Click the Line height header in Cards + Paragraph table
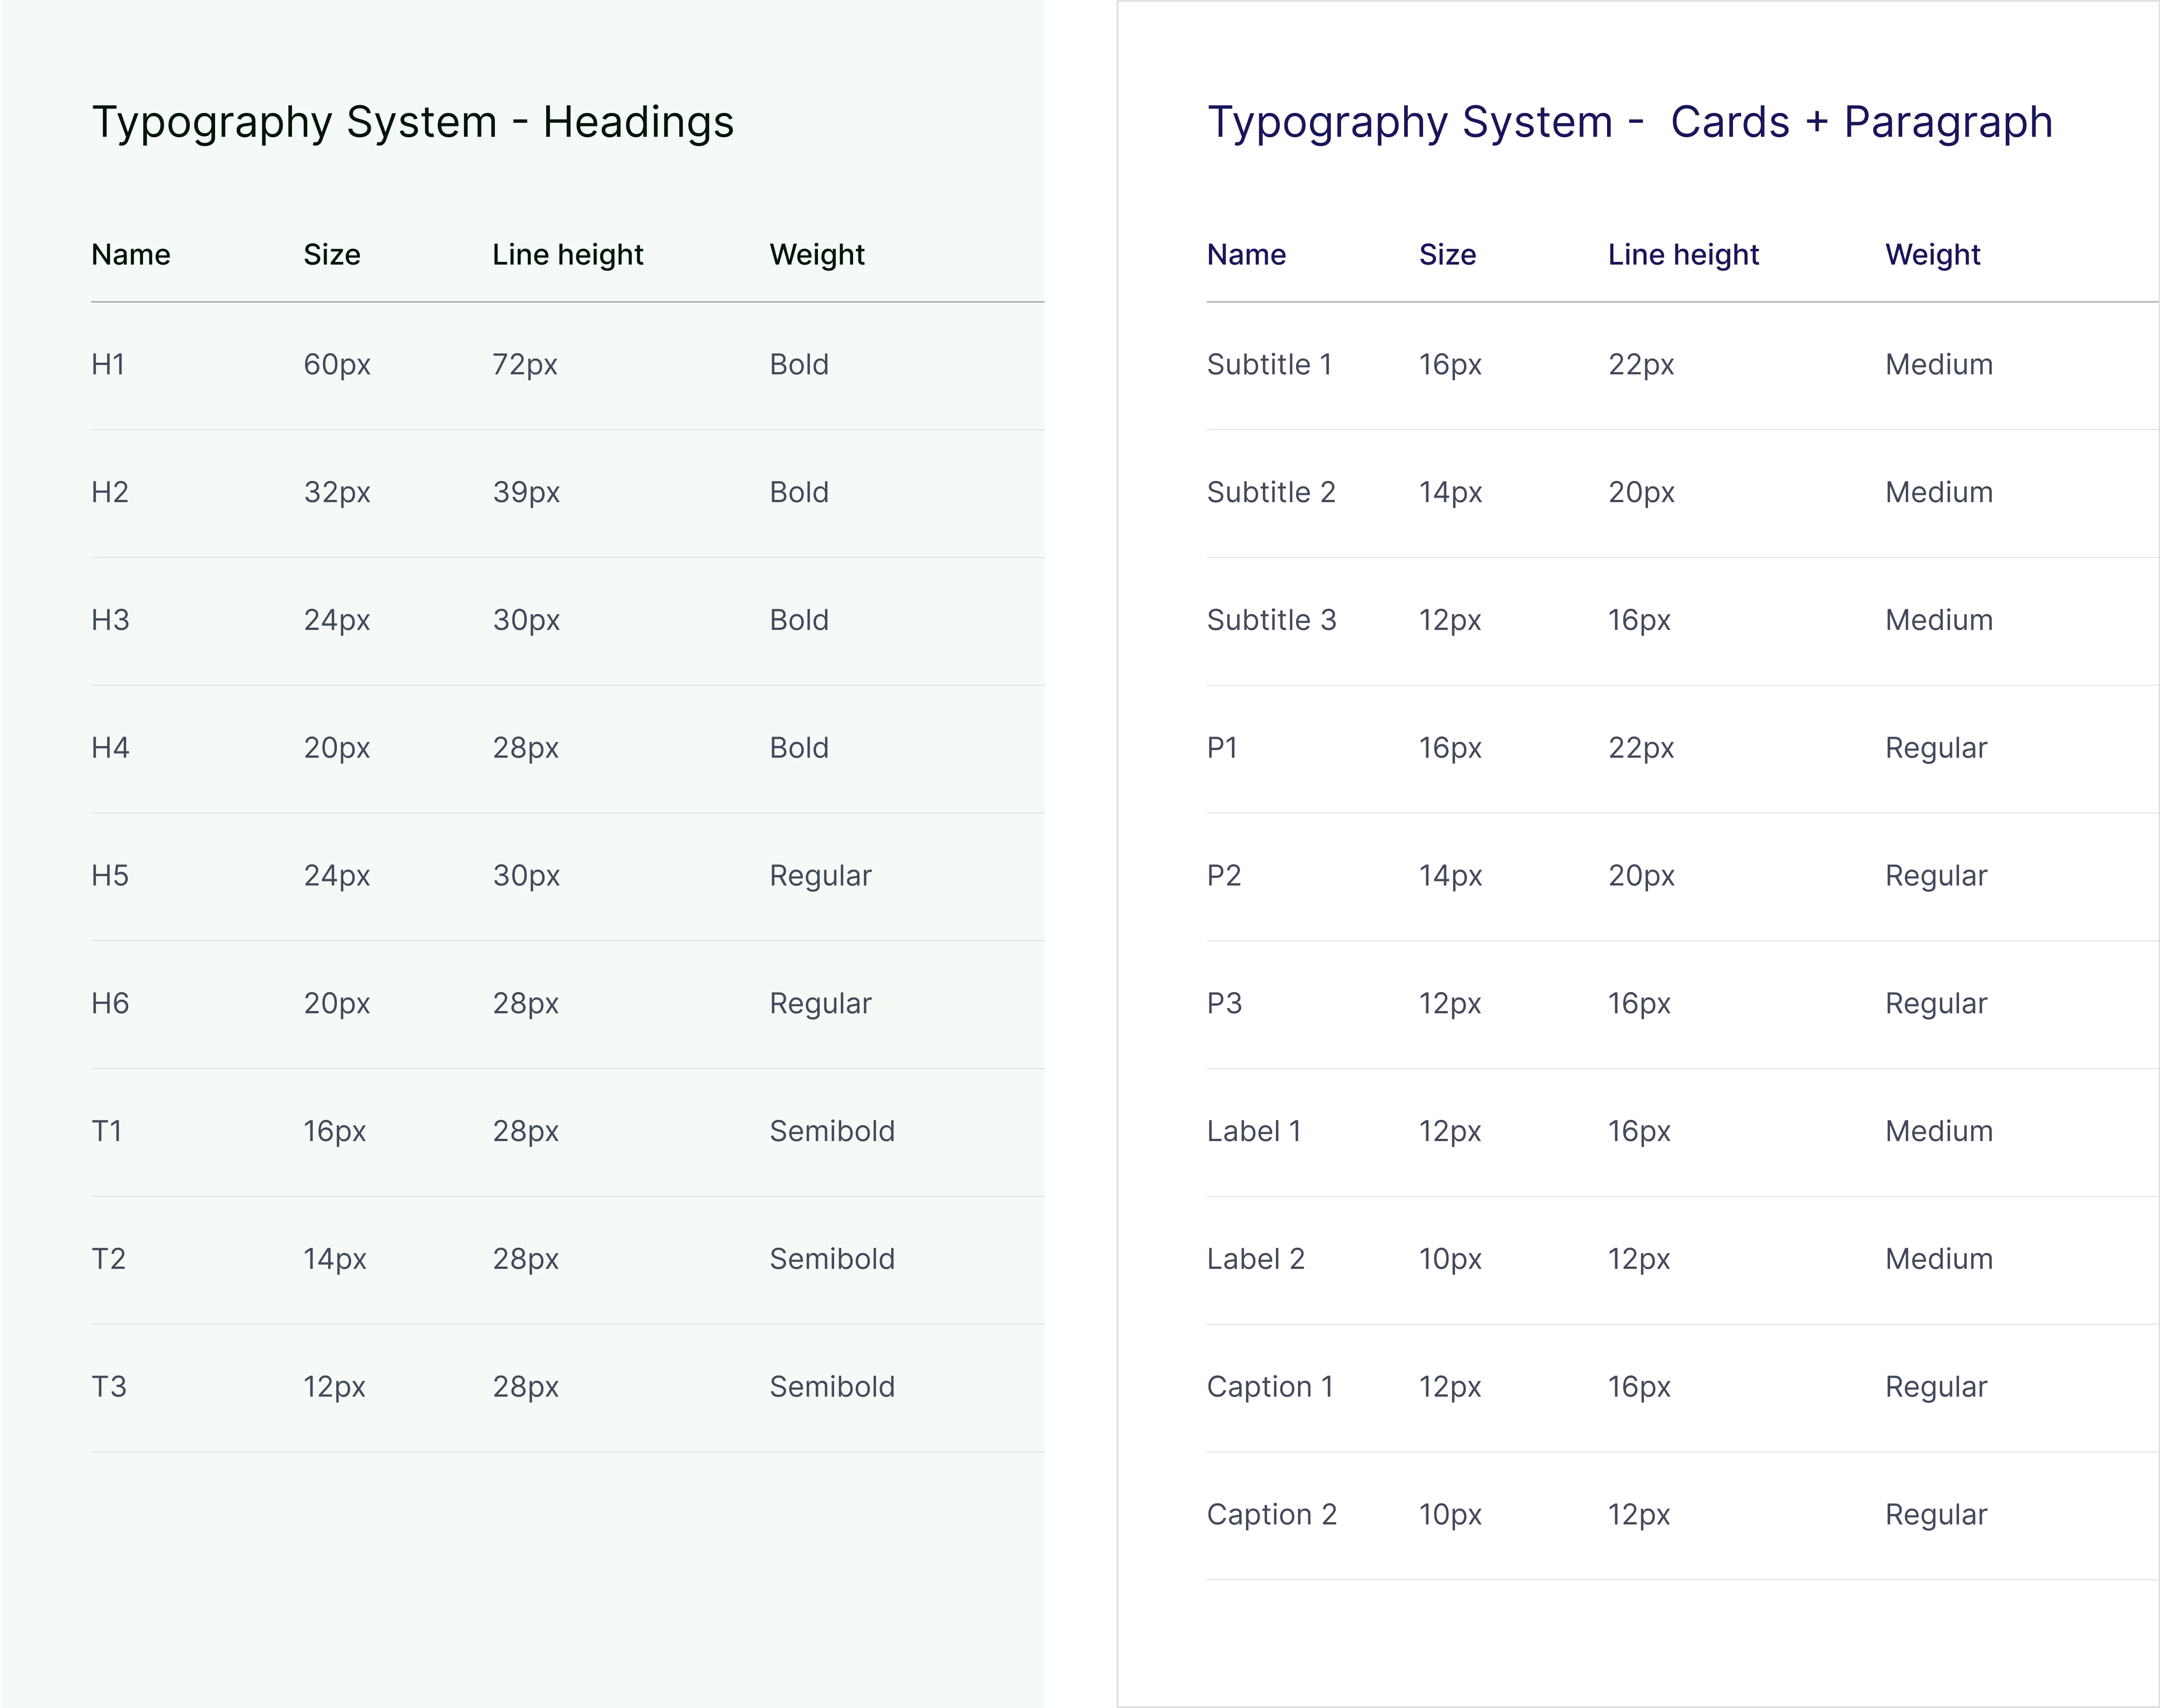This screenshot has width=2160, height=1708. coord(1684,256)
